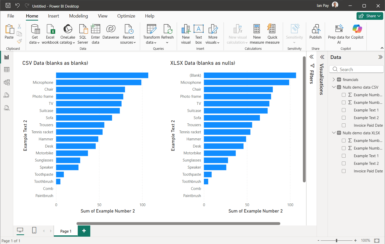This screenshot has width=385, height=244.
Task: Open the Optimize ribbon tab
Action: coord(126,16)
